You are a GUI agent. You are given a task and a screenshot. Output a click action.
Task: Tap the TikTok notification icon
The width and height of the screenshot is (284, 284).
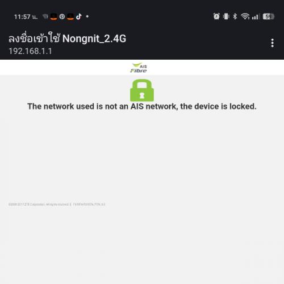click(x=79, y=16)
